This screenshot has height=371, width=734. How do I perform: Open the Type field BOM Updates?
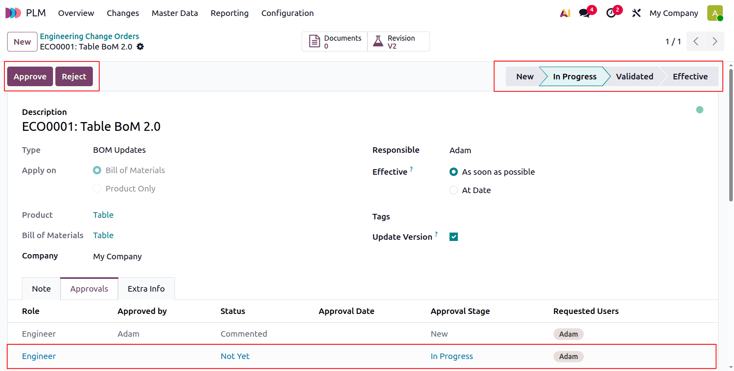pos(119,150)
